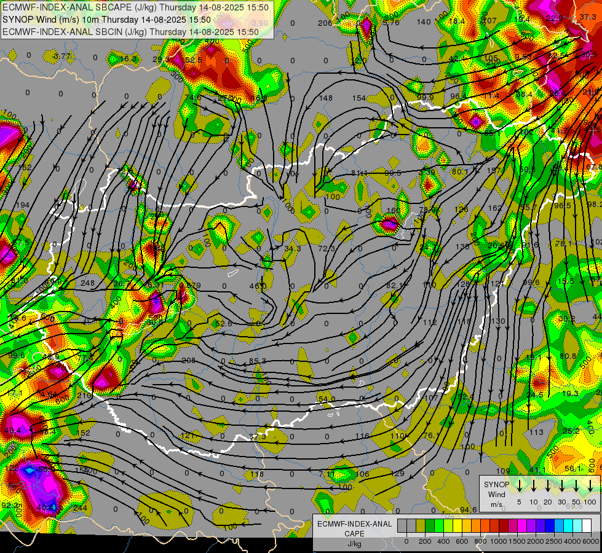
Task: Select the dark red CAPE legend swatch
Action: tap(504, 525)
